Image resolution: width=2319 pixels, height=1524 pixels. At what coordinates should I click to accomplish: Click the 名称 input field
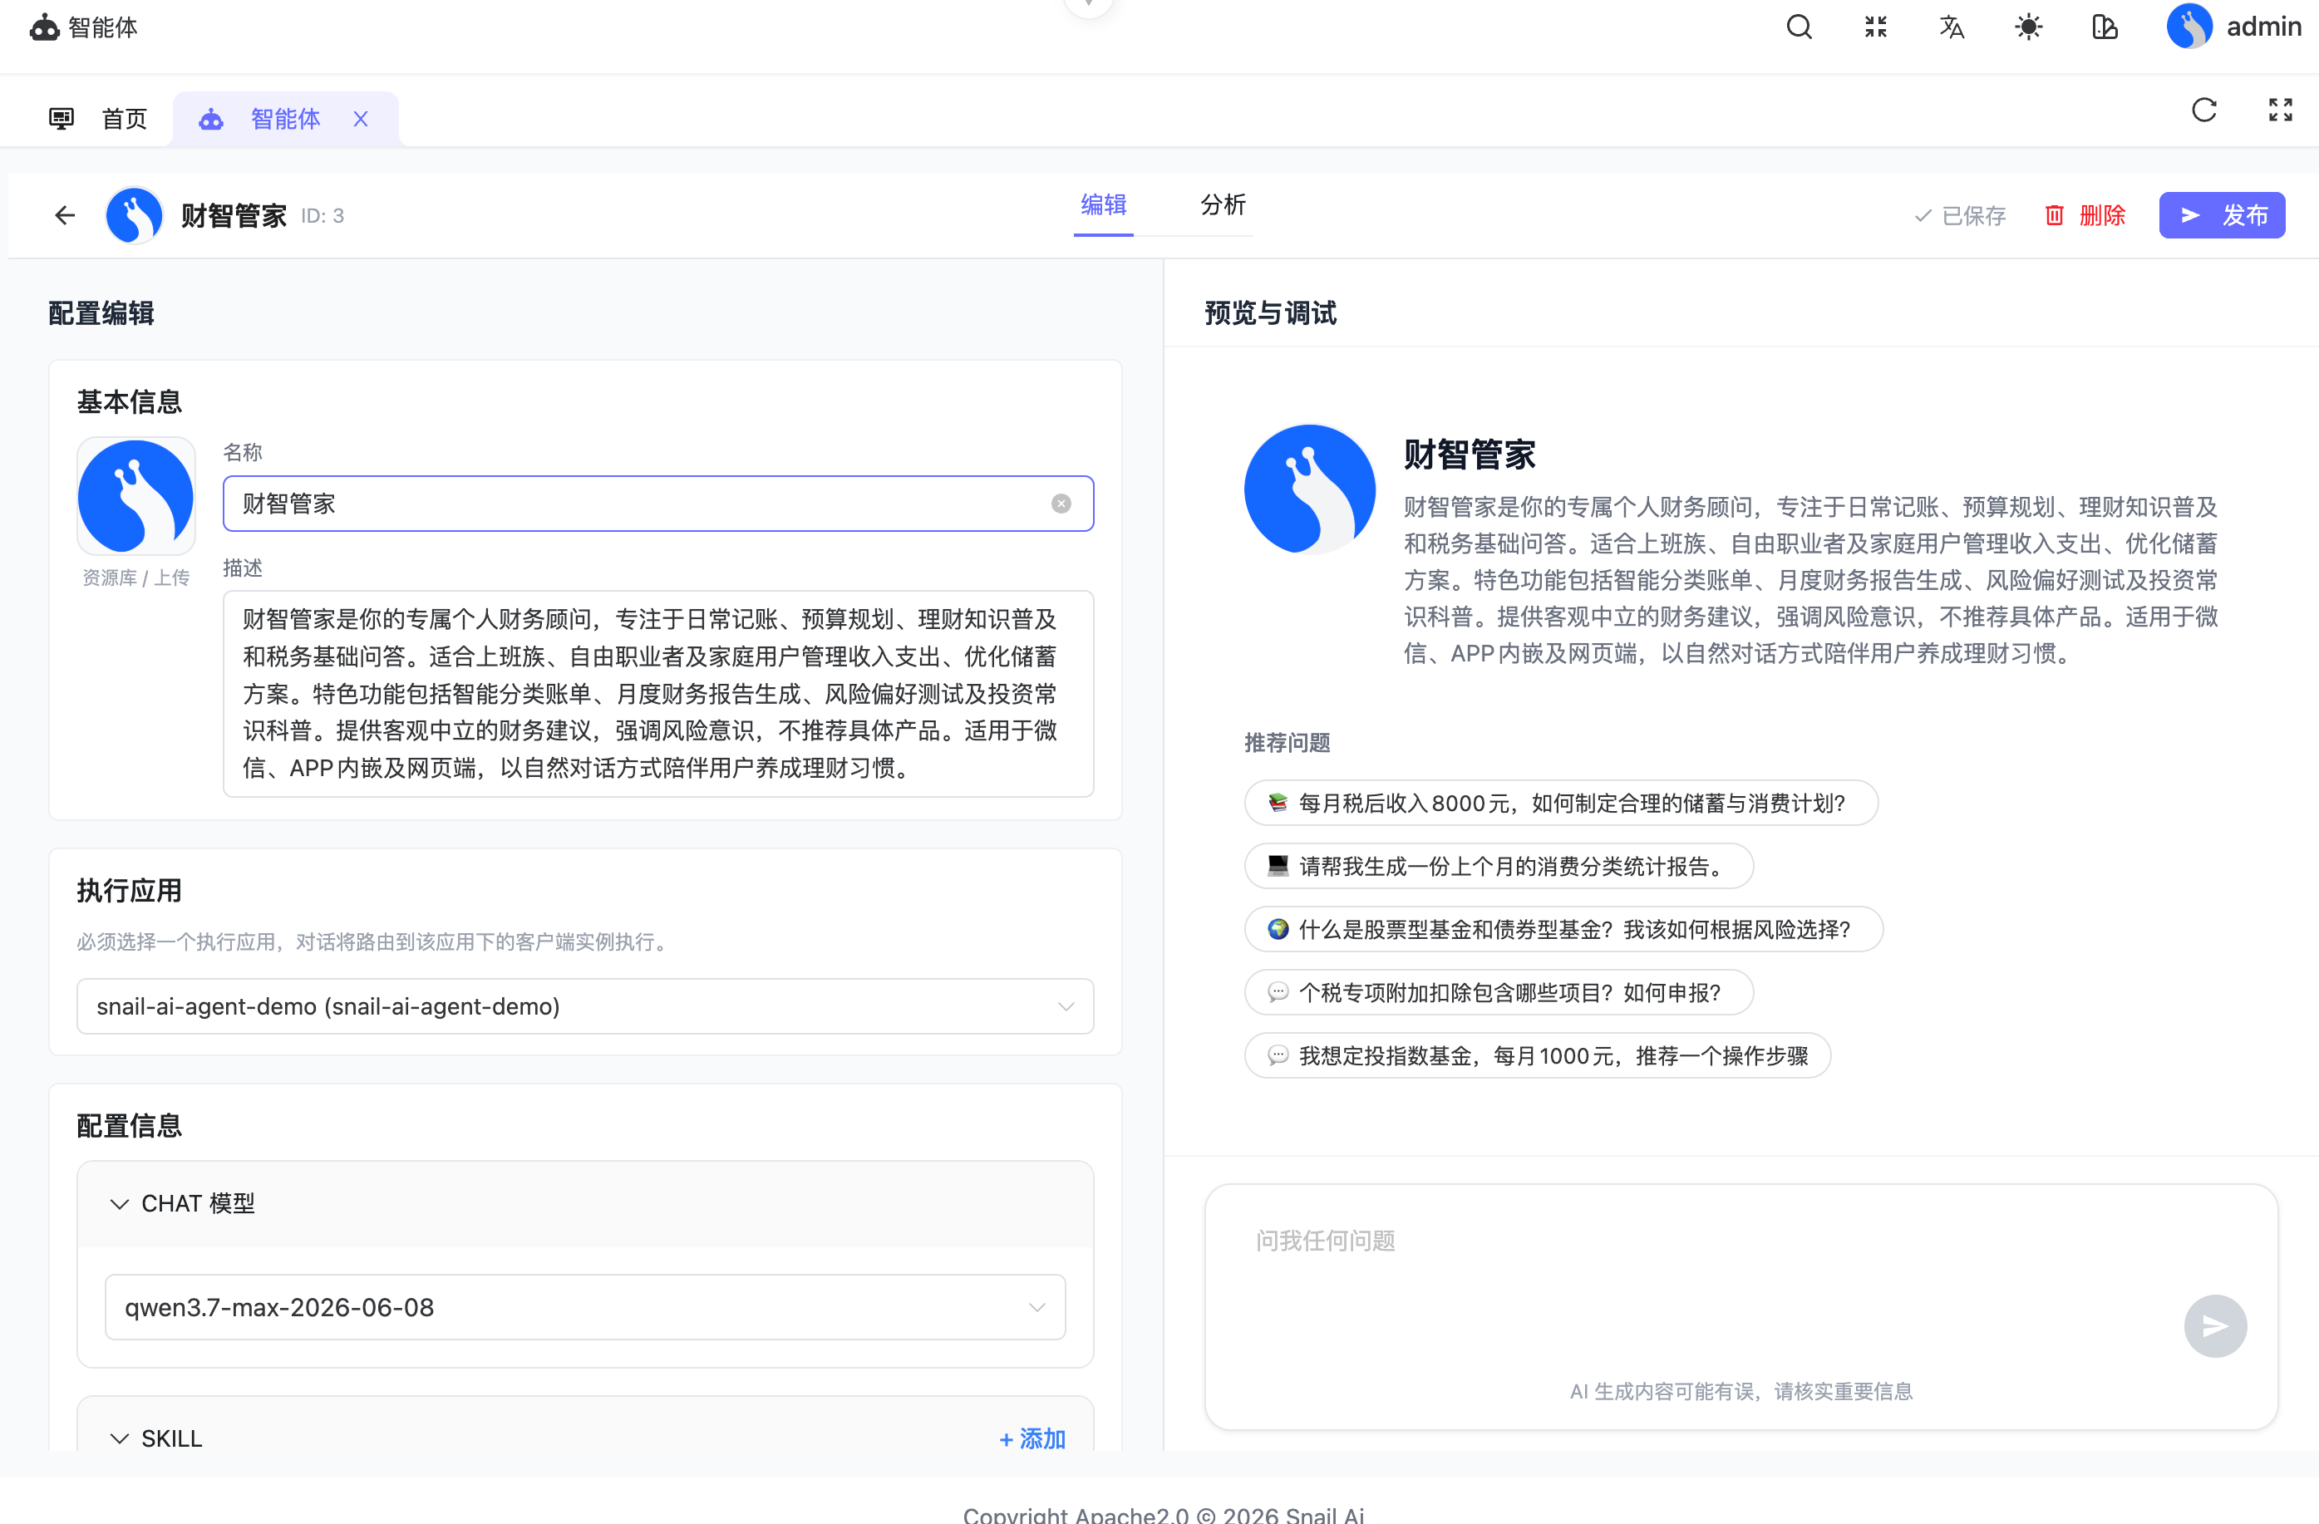click(657, 504)
